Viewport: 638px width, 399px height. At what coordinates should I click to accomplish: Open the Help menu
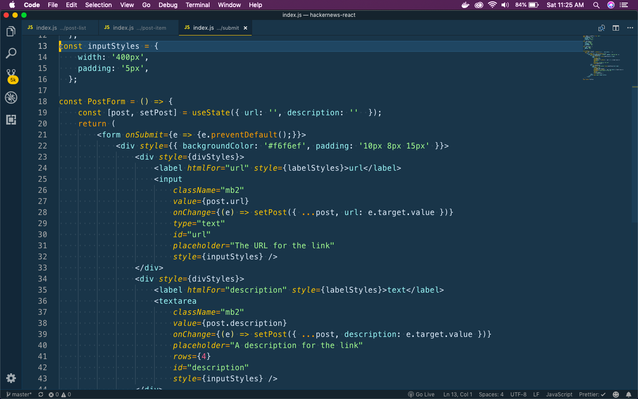point(255,5)
